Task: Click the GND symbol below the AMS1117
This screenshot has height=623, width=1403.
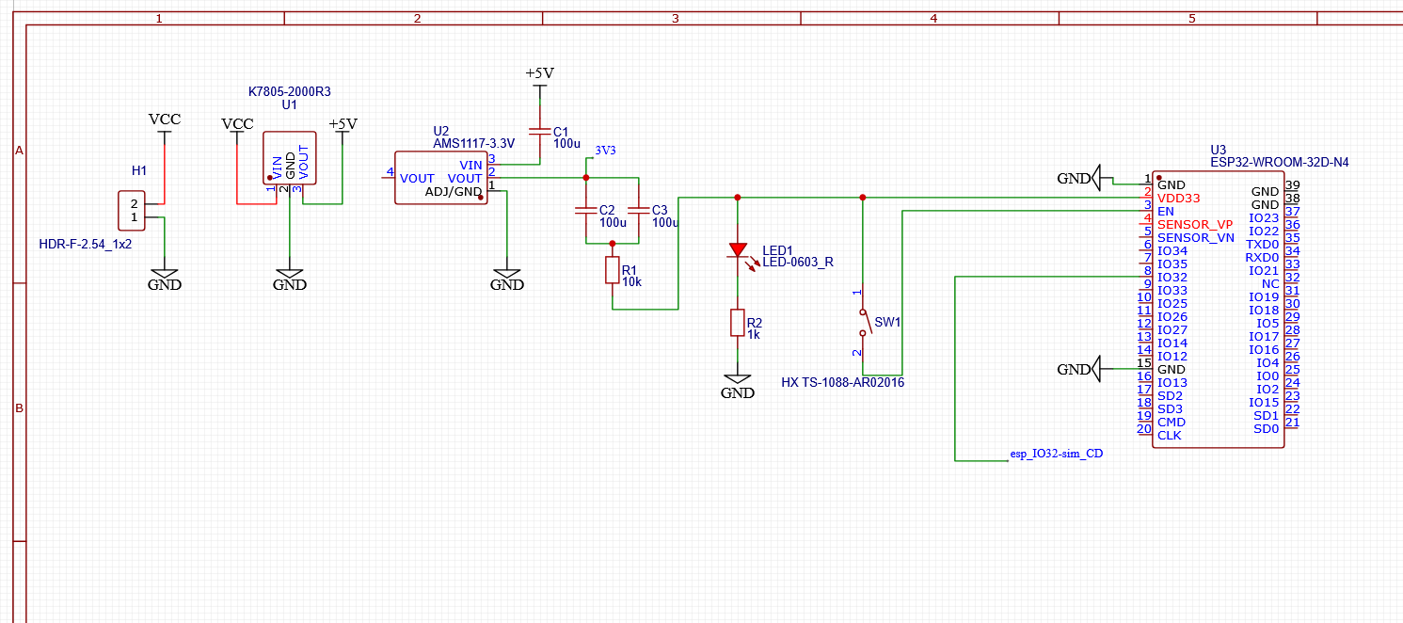Action: coord(507,280)
